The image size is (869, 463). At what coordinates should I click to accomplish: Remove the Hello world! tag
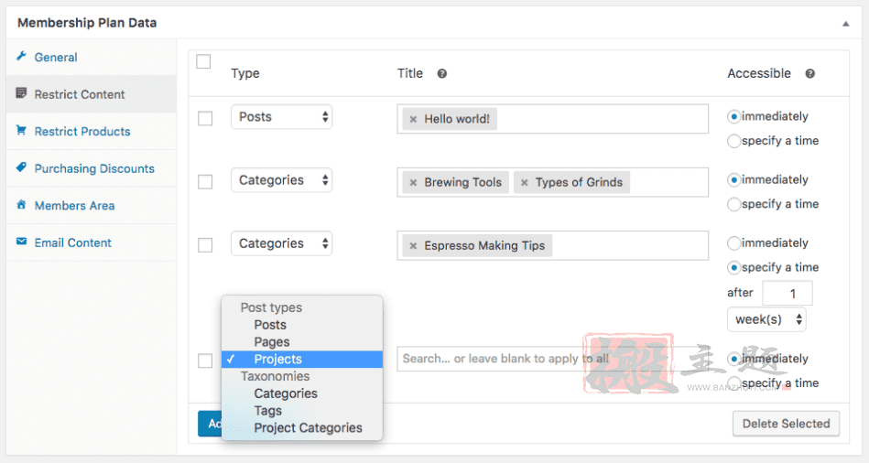pos(413,119)
